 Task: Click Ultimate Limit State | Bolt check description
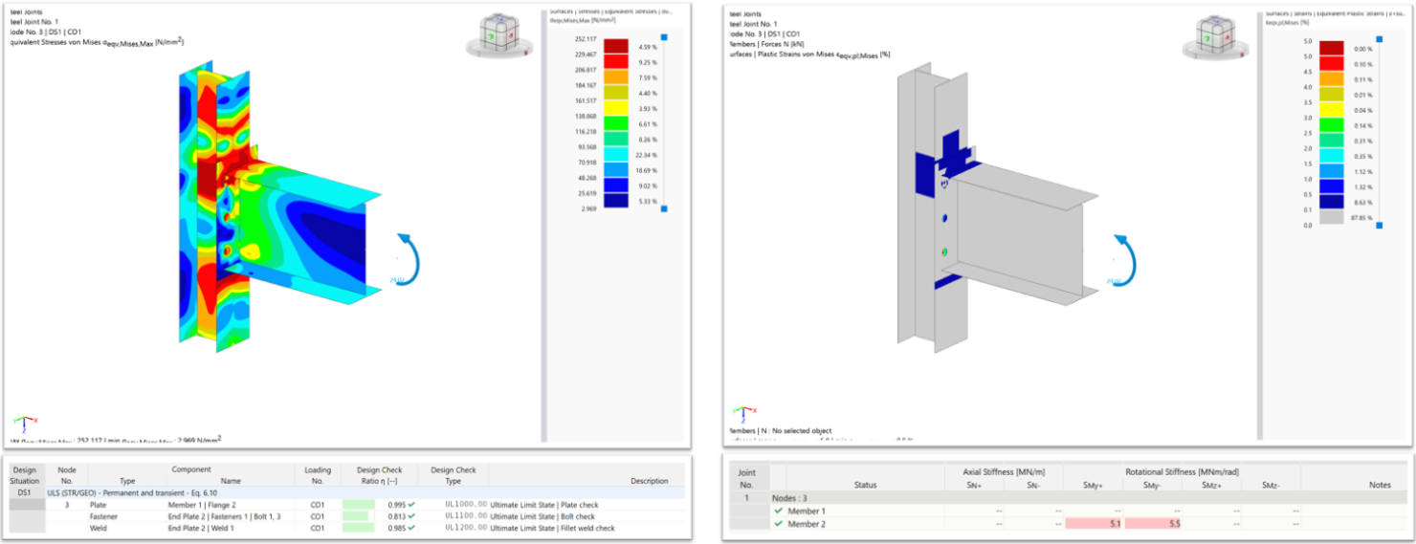click(542, 515)
